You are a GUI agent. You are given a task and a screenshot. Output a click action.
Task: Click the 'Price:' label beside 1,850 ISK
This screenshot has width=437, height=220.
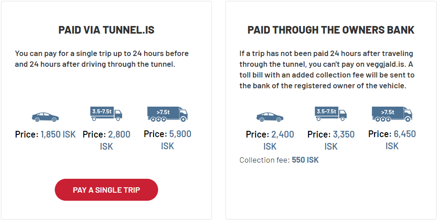coord(26,134)
